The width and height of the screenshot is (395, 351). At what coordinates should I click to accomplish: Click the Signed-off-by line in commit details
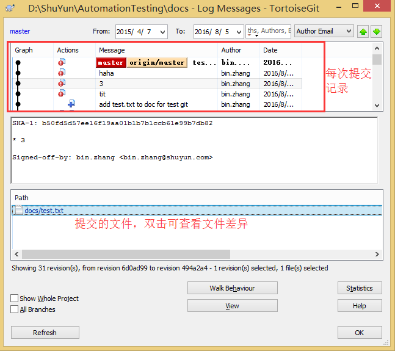[112, 157]
